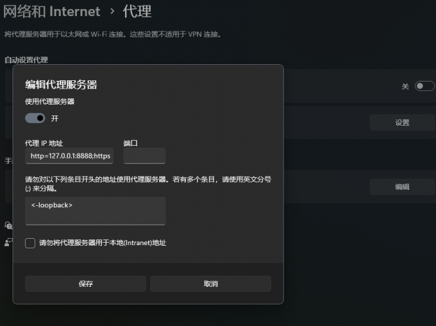Click the help icon at lower left
The width and height of the screenshot is (436, 326).
click(8, 225)
